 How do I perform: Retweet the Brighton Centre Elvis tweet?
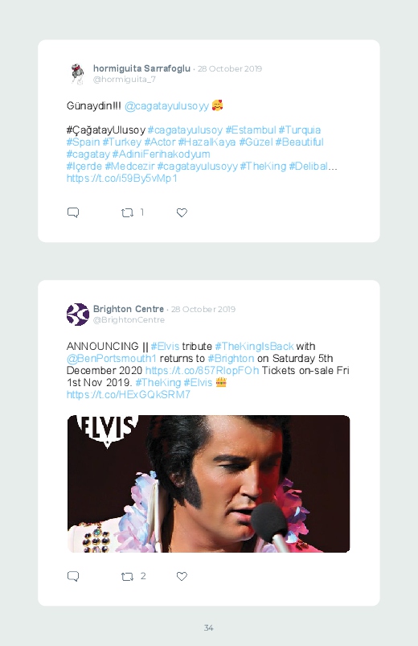[127, 576]
